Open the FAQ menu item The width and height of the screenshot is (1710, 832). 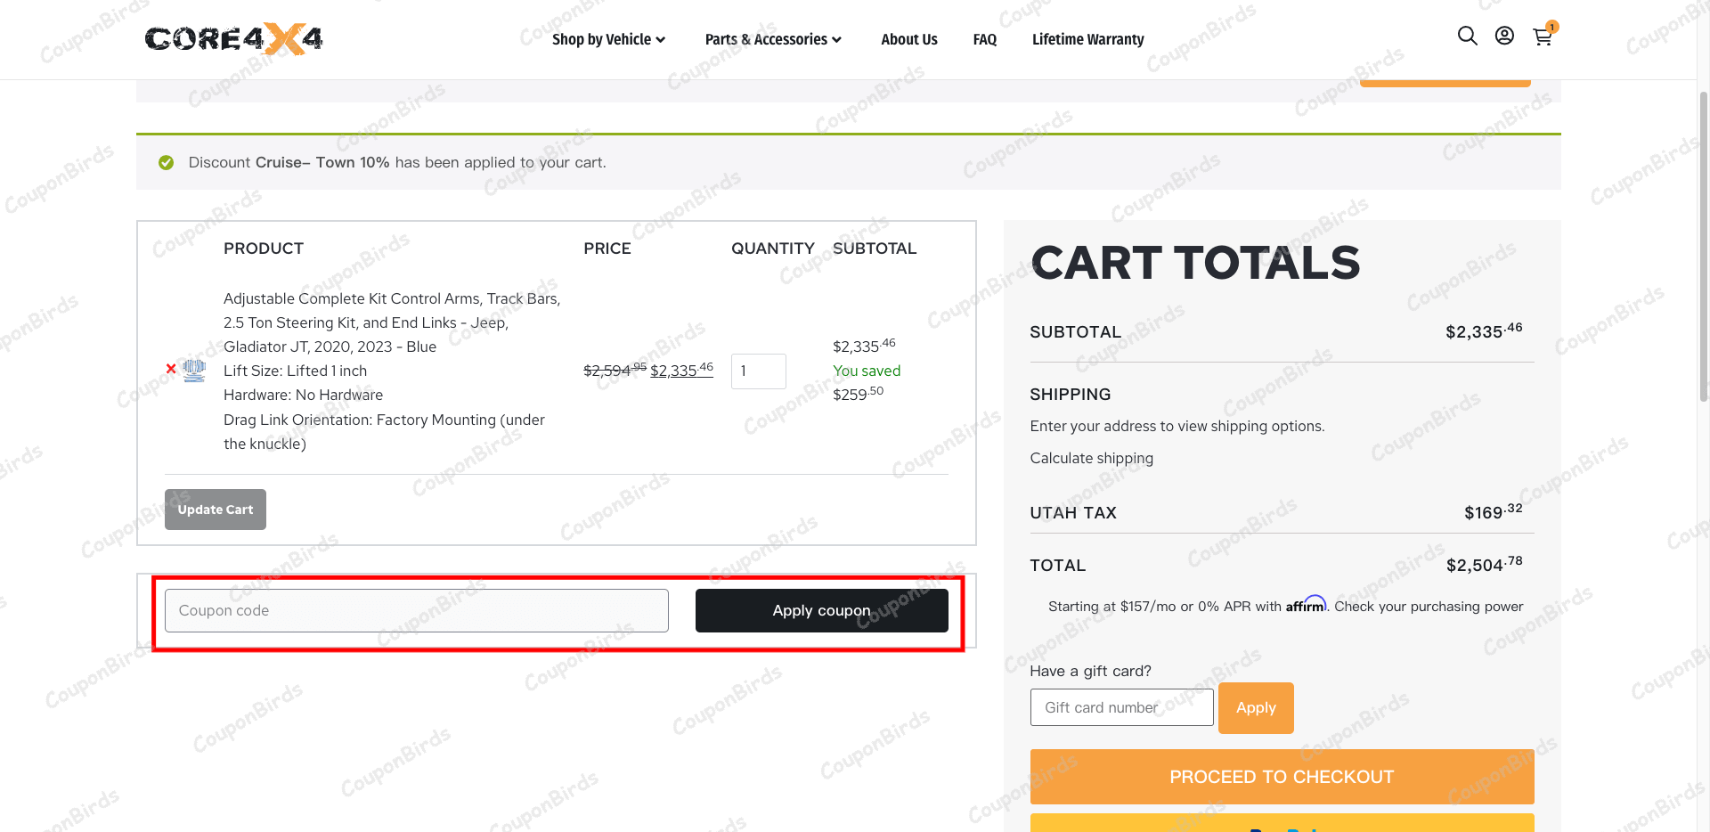click(x=984, y=39)
